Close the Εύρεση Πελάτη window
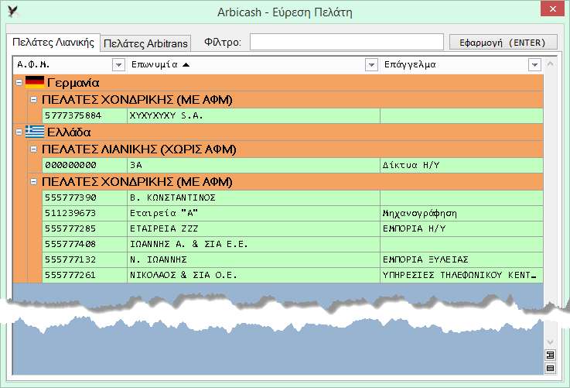The width and height of the screenshot is (570, 388). [552, 9]
